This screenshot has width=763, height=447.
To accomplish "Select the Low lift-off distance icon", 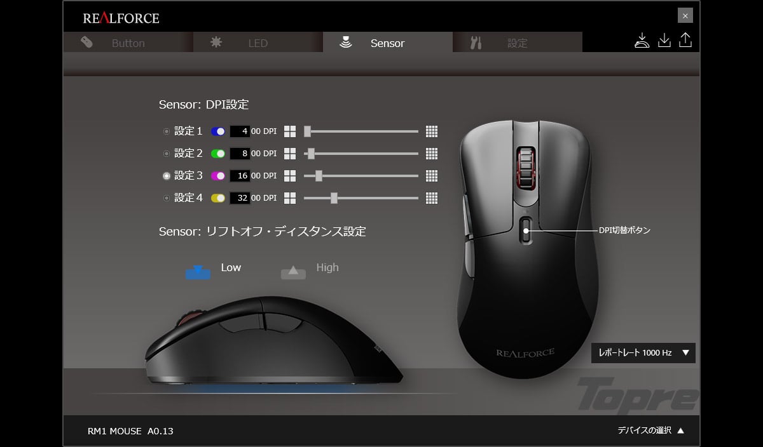I will 198,272.
